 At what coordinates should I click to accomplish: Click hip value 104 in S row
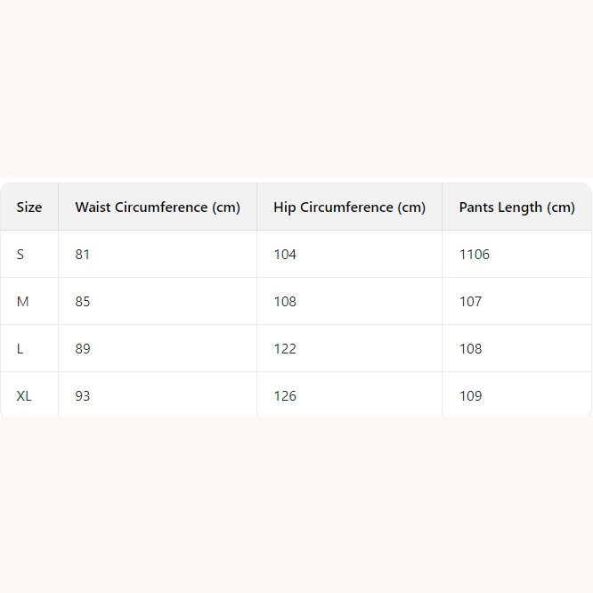click(285, 255)
